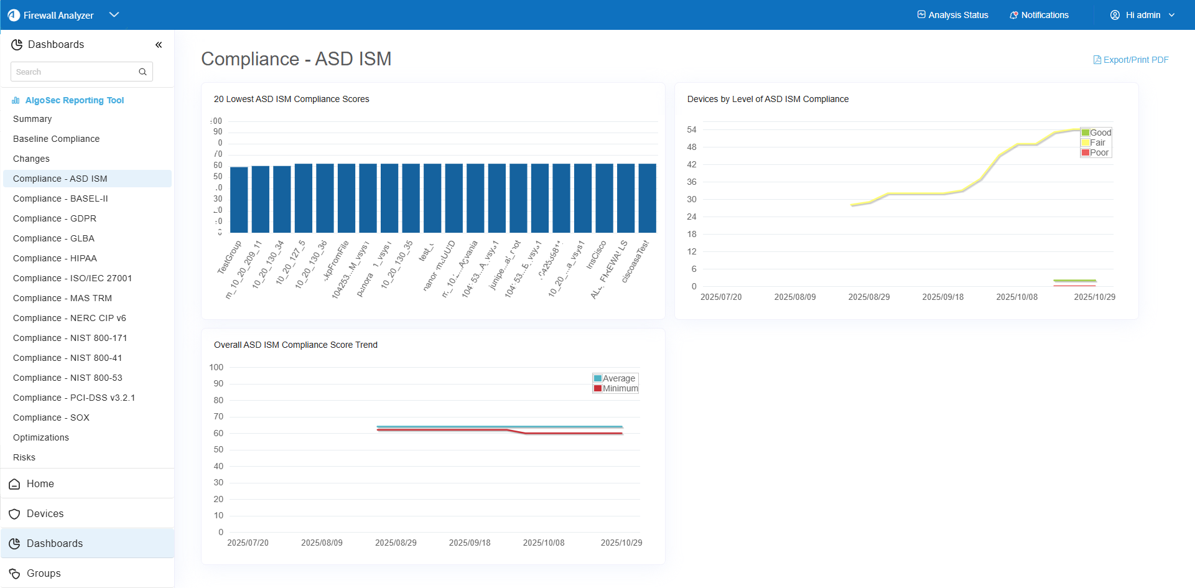Image resolution: width=1195 pixels, height=588 pixels.
Task: Click the Dashboards pie chart icon in bottom nav
Action: point(15,544)
